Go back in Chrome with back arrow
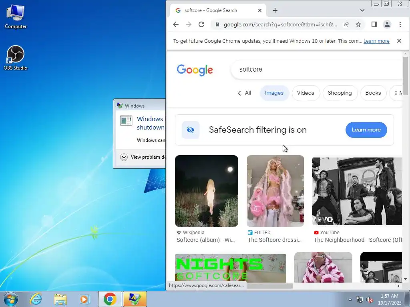This screenshot has height=307, width=410. [176, 24]
